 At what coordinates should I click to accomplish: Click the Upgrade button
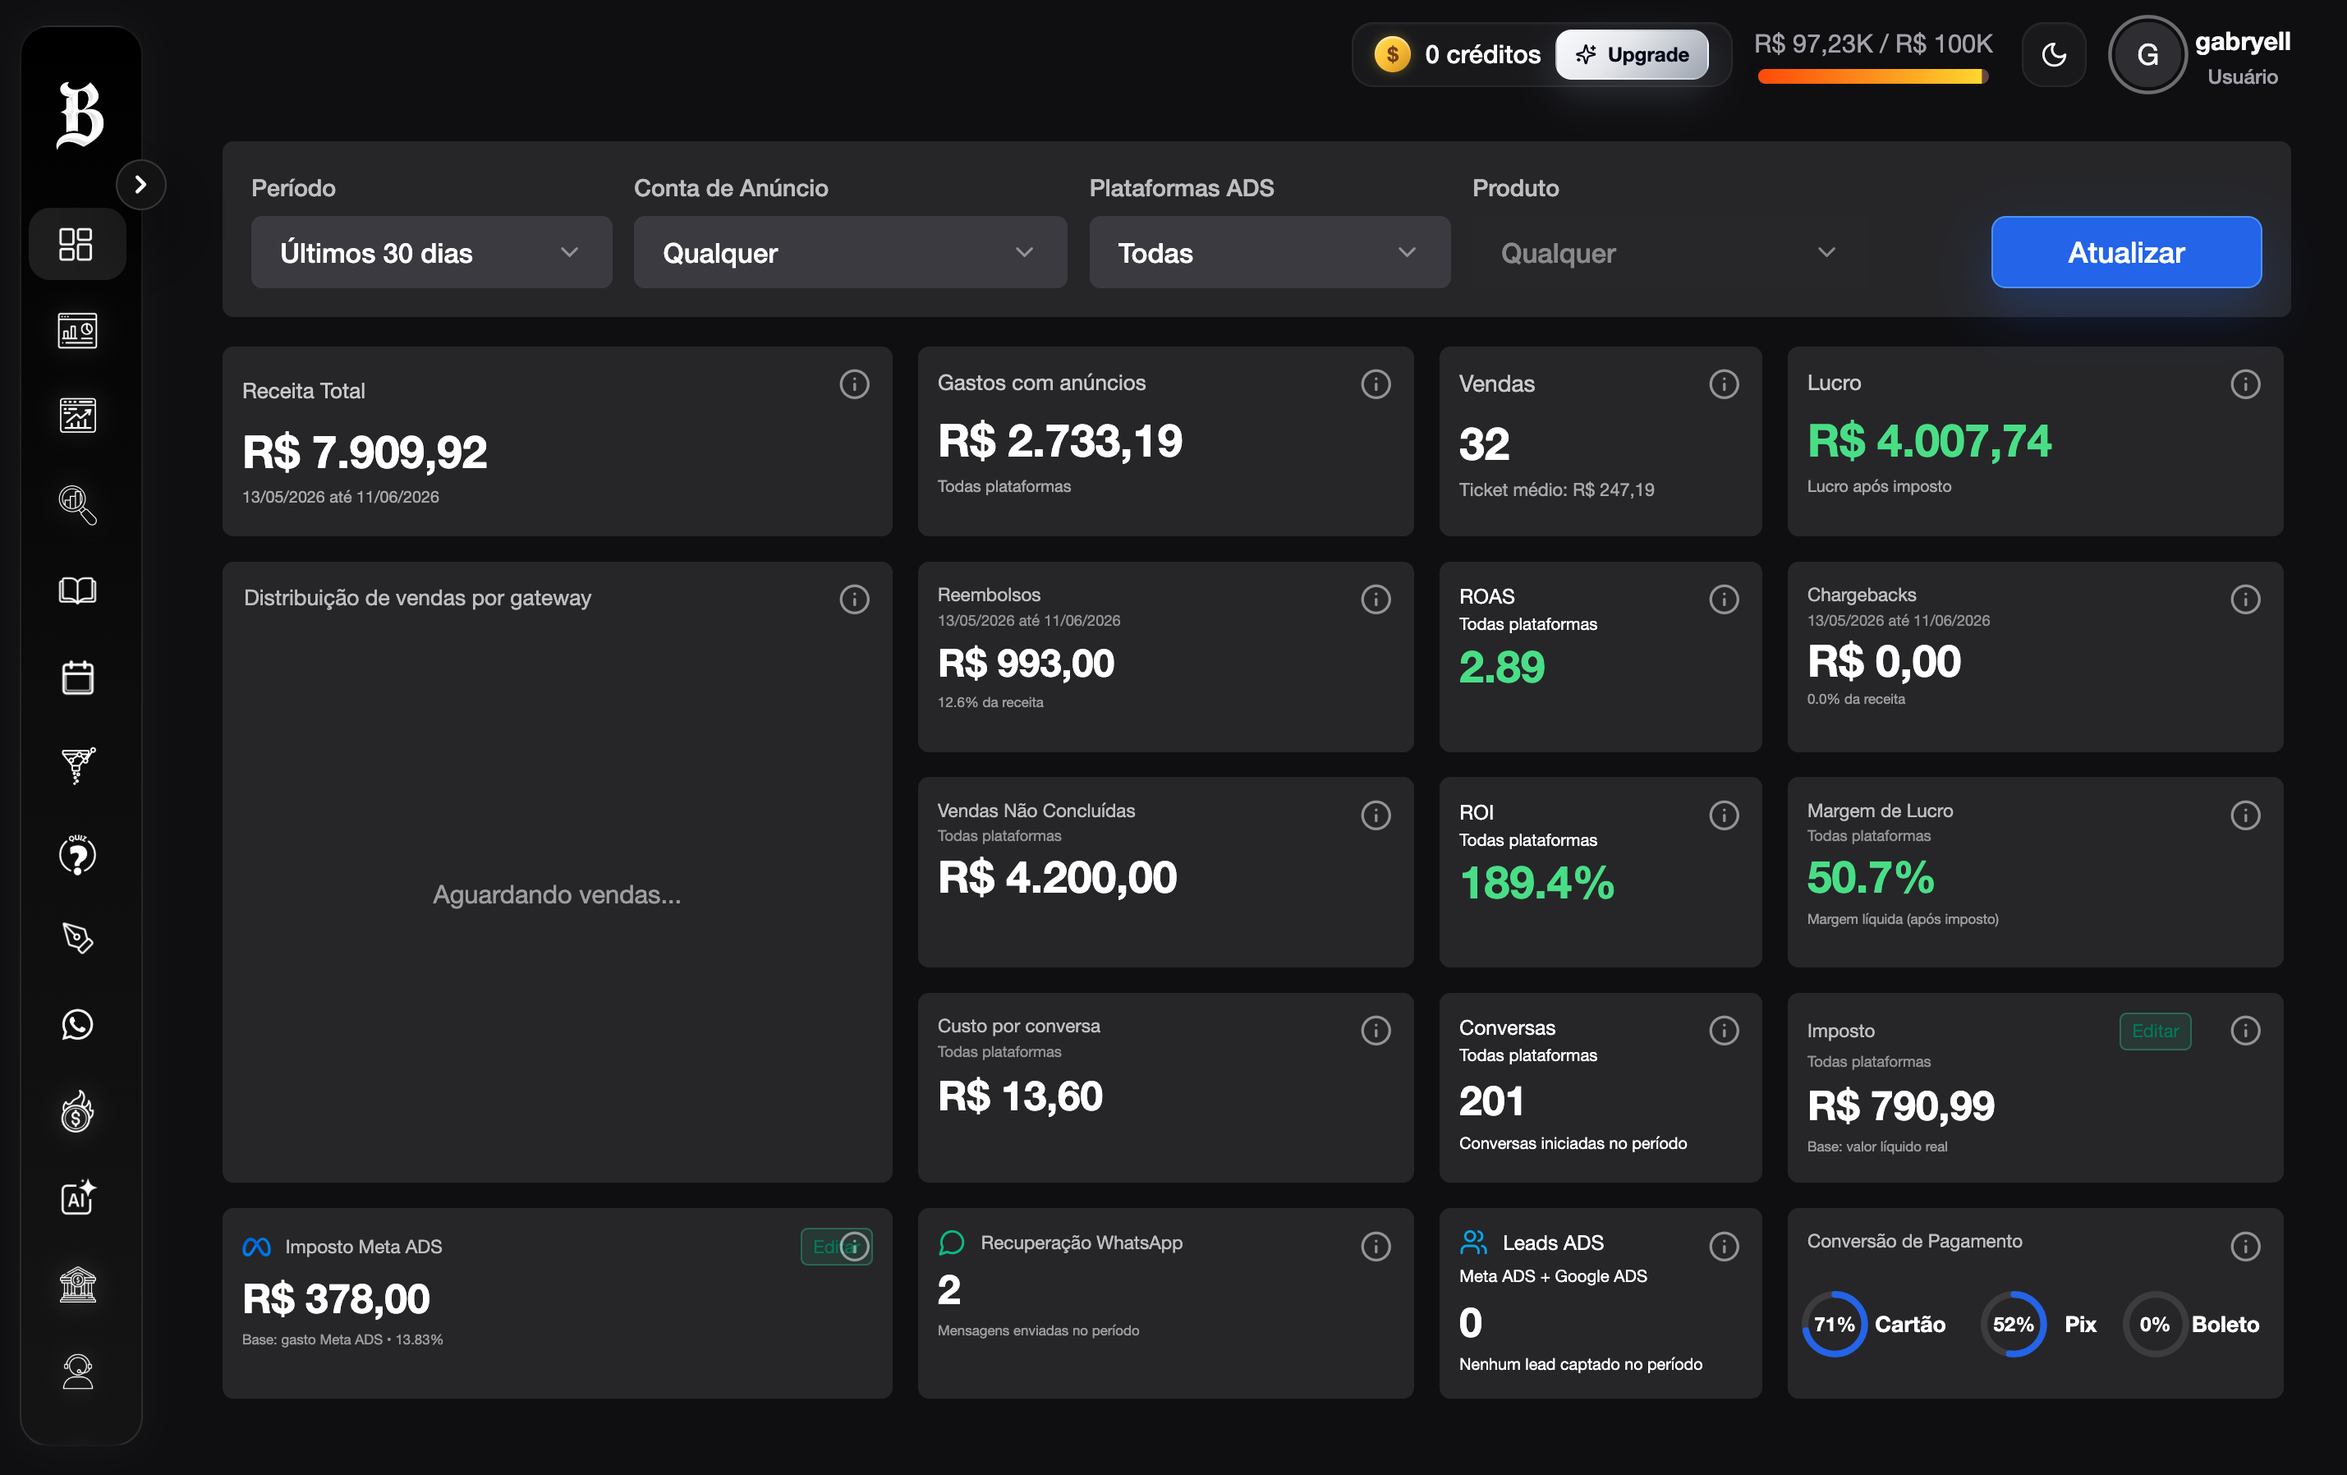pyautogui.click(x=1632, y=54)
